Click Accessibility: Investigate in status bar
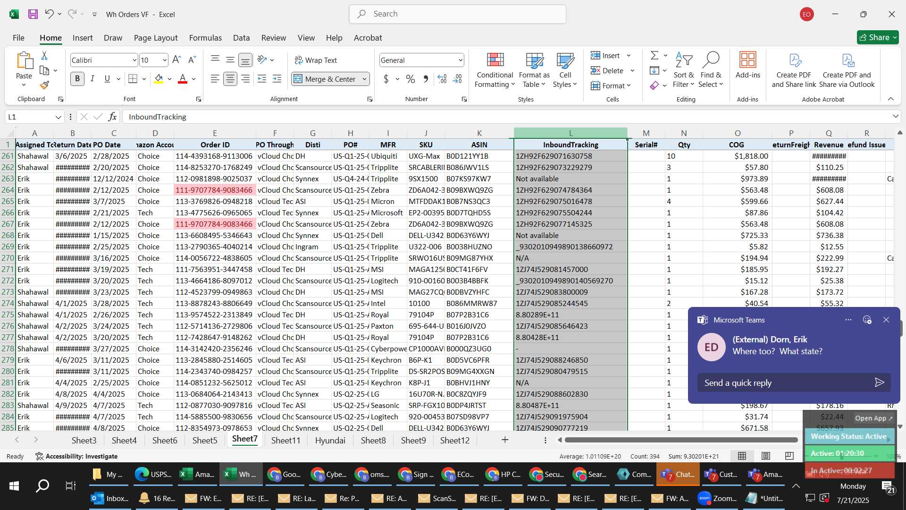The height and width of the screenshot is (510, 906). (76, 456)
